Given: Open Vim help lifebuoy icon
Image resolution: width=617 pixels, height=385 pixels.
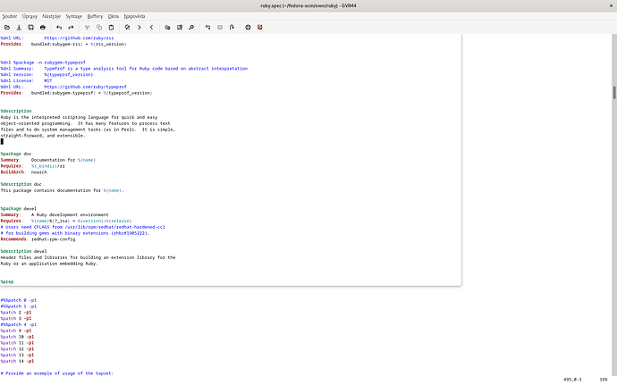Looking at the screenshot, I should pos(248,27).
